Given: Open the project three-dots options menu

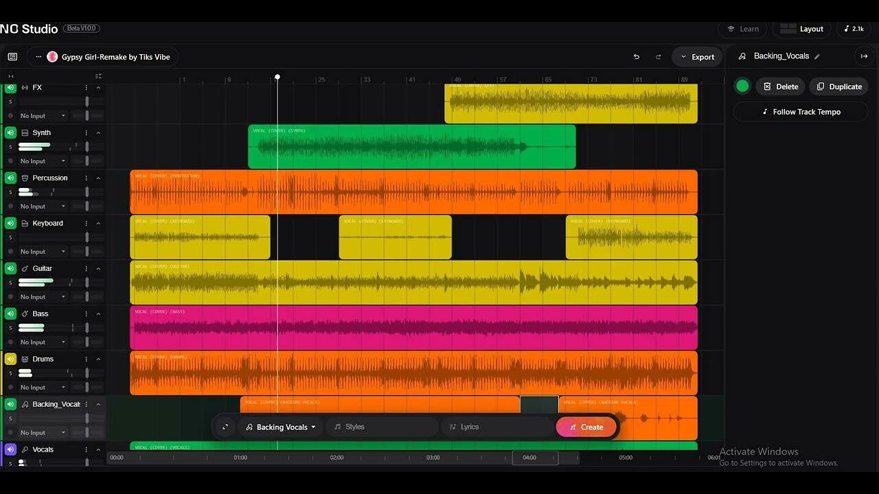Looking at the screenshot, I should click(38, 57).
